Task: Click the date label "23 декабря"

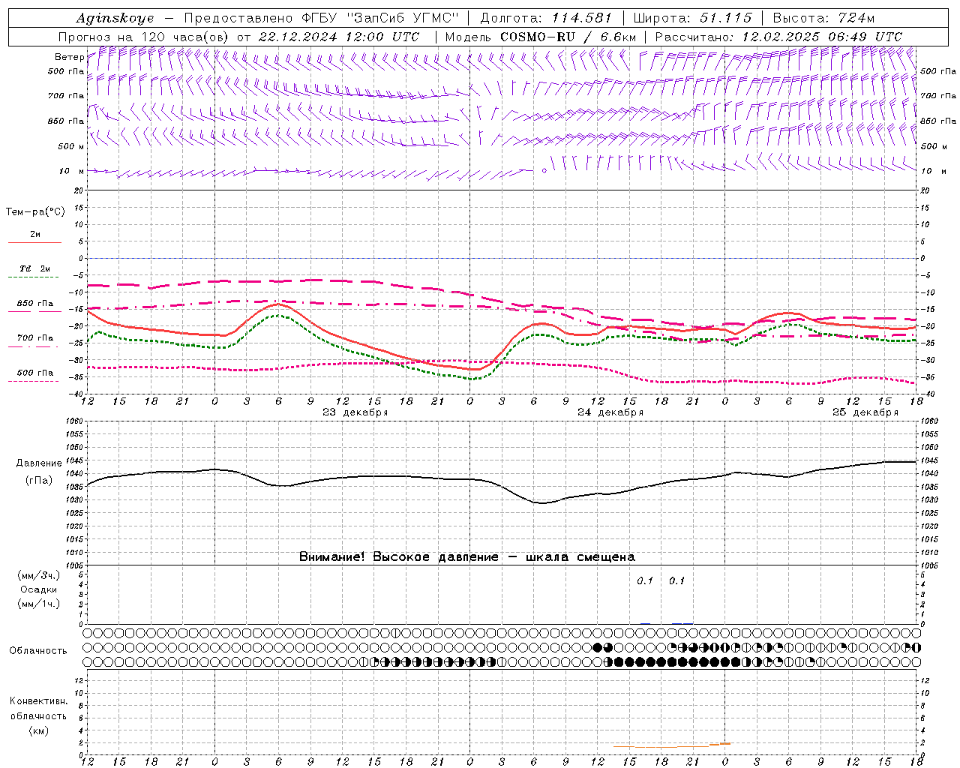Action: (x=355, y=412)
